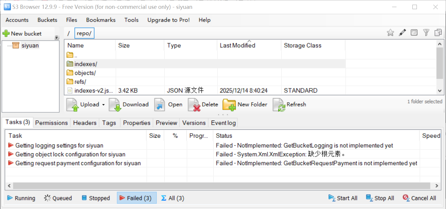Click the 3.42 KB size cell
The image size is (446, 209).
tap(128, 90)
